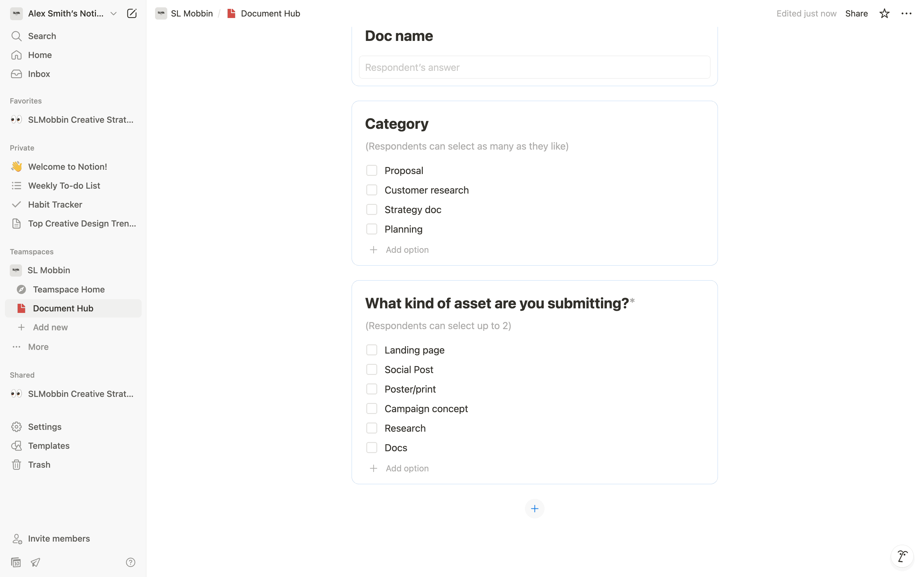This screenshot has width=923, height=577.
Task: Expand the workspace switcher chevron
Action: tap(113, 14)
